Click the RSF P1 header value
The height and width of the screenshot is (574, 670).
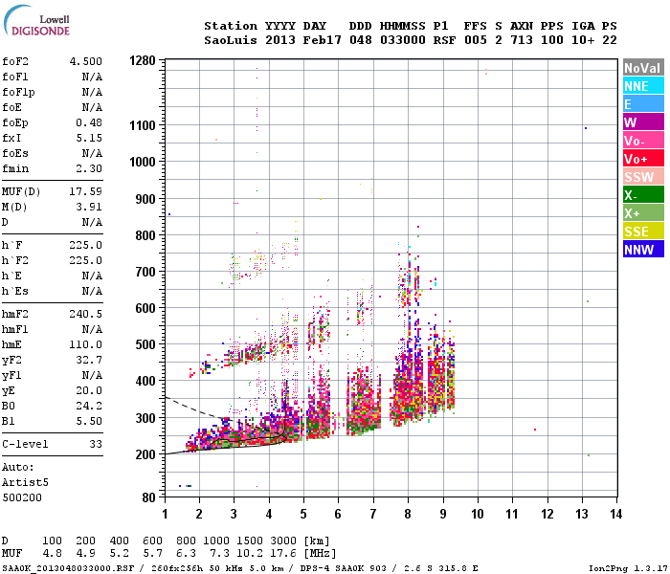[444, 40]
